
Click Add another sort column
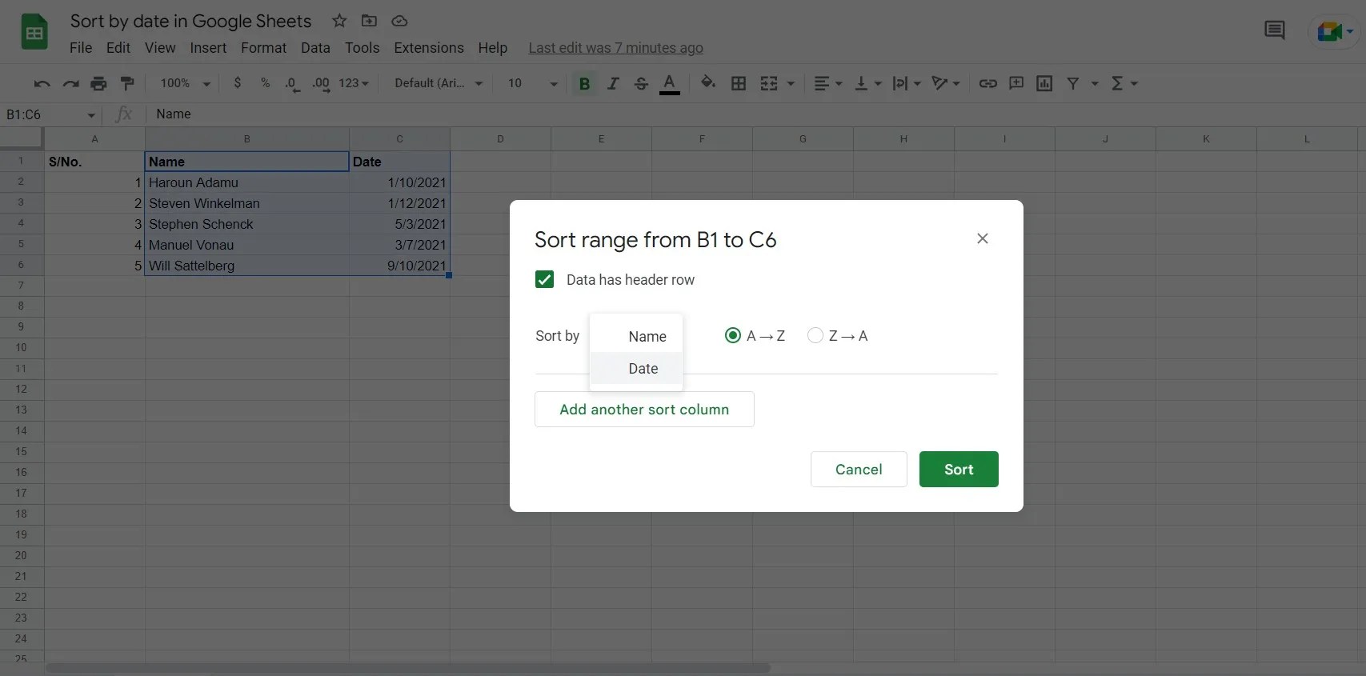point(644,409)
